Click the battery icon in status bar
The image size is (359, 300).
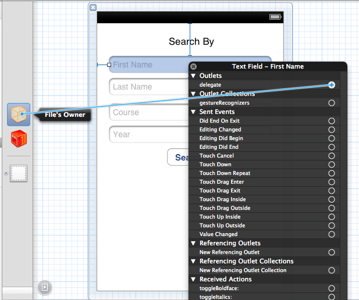[275, 17]
